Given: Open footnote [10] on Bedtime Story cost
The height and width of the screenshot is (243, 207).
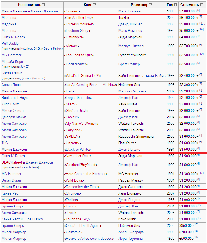Looking at the screenshot, I should (201, 30).
